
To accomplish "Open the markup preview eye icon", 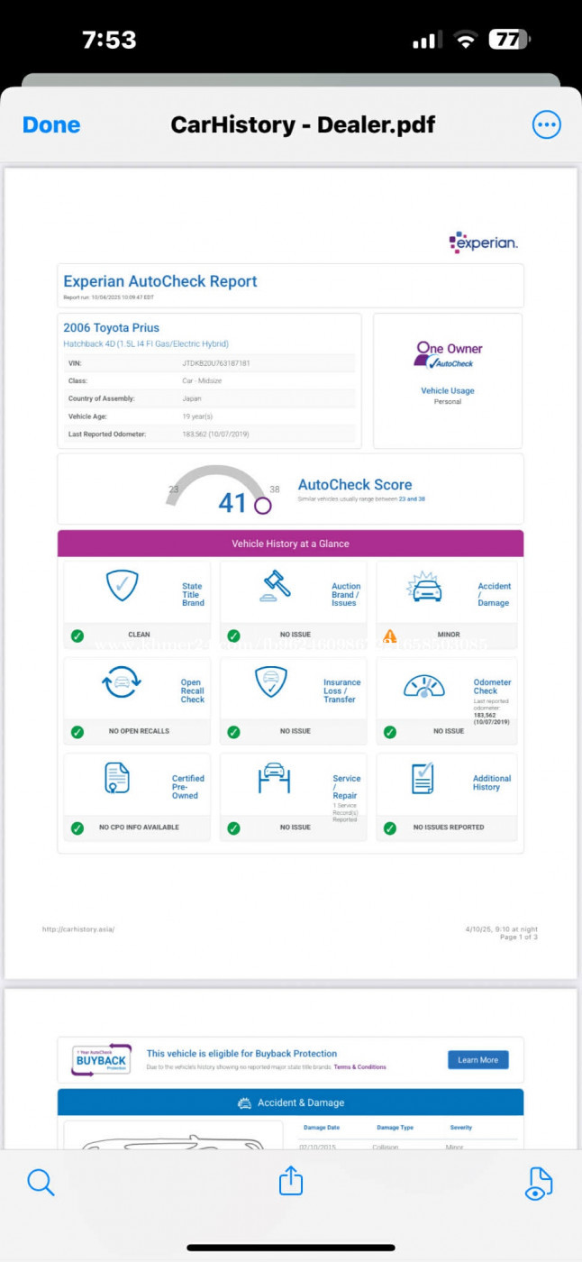I will point(538,1183).
